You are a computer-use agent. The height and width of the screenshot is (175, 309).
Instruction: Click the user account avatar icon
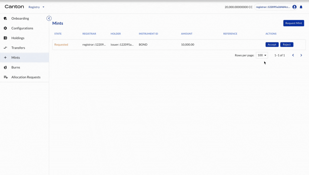(294, 7)
